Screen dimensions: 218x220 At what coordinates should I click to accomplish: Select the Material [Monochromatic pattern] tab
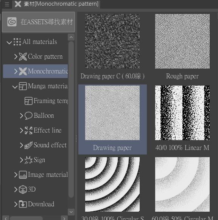[x=56, y=4]
